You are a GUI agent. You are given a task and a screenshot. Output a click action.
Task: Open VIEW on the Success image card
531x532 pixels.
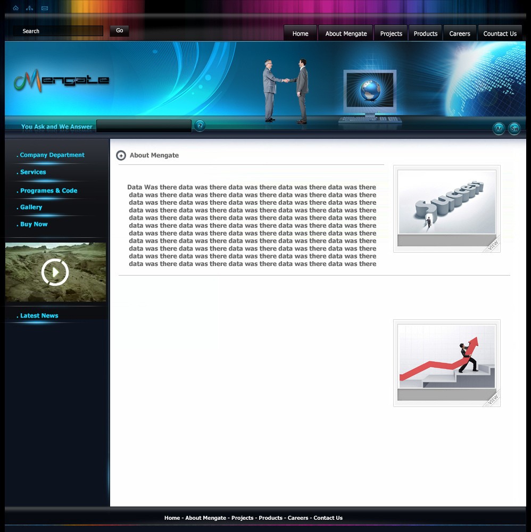tap(493, 245)
